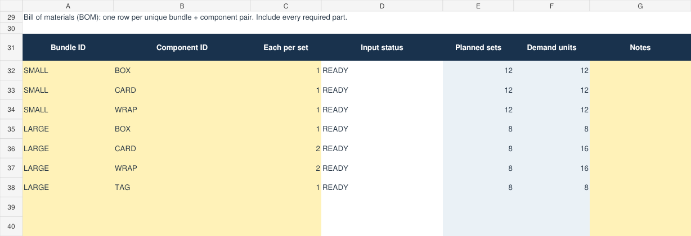The width and height of the screenshot is (691, 236).
Task: Click the Notes header cell
Action: tap(640, 47)
